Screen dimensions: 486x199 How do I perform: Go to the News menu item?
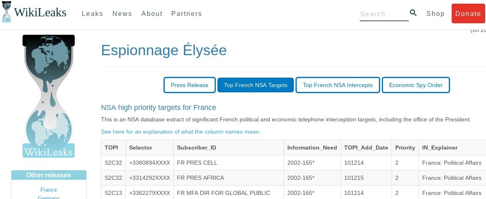pyautogui.click(x=122, y=13)
